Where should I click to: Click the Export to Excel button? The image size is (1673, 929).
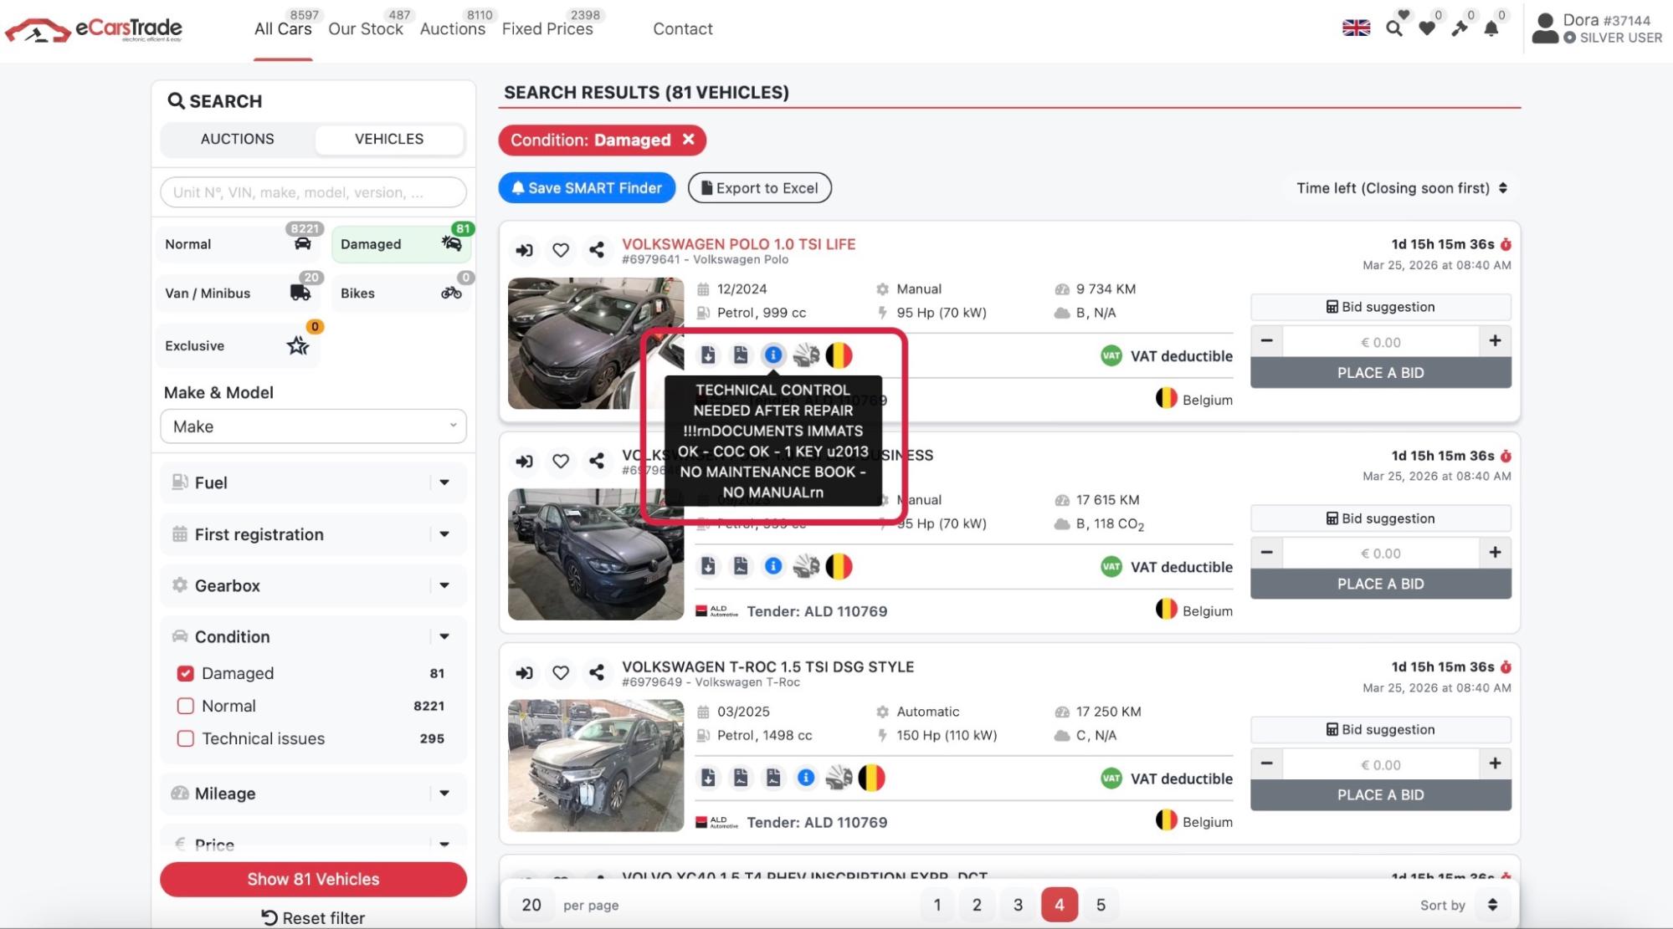click(x=759, y=188)
